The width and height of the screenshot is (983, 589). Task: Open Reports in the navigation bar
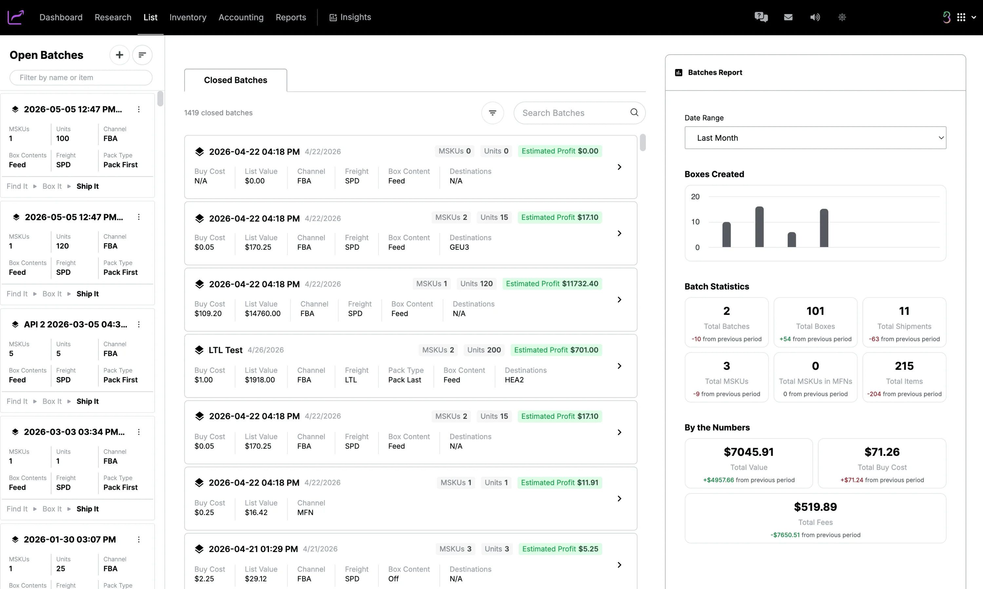tap(291, 17)
